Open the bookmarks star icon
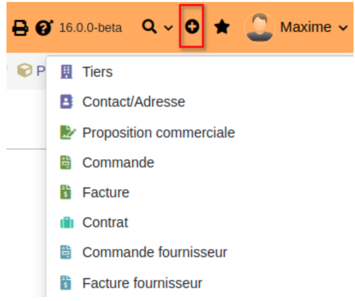The width and height of the screenshot is (355, 301). pyautogui.click(x=222, y=27)
